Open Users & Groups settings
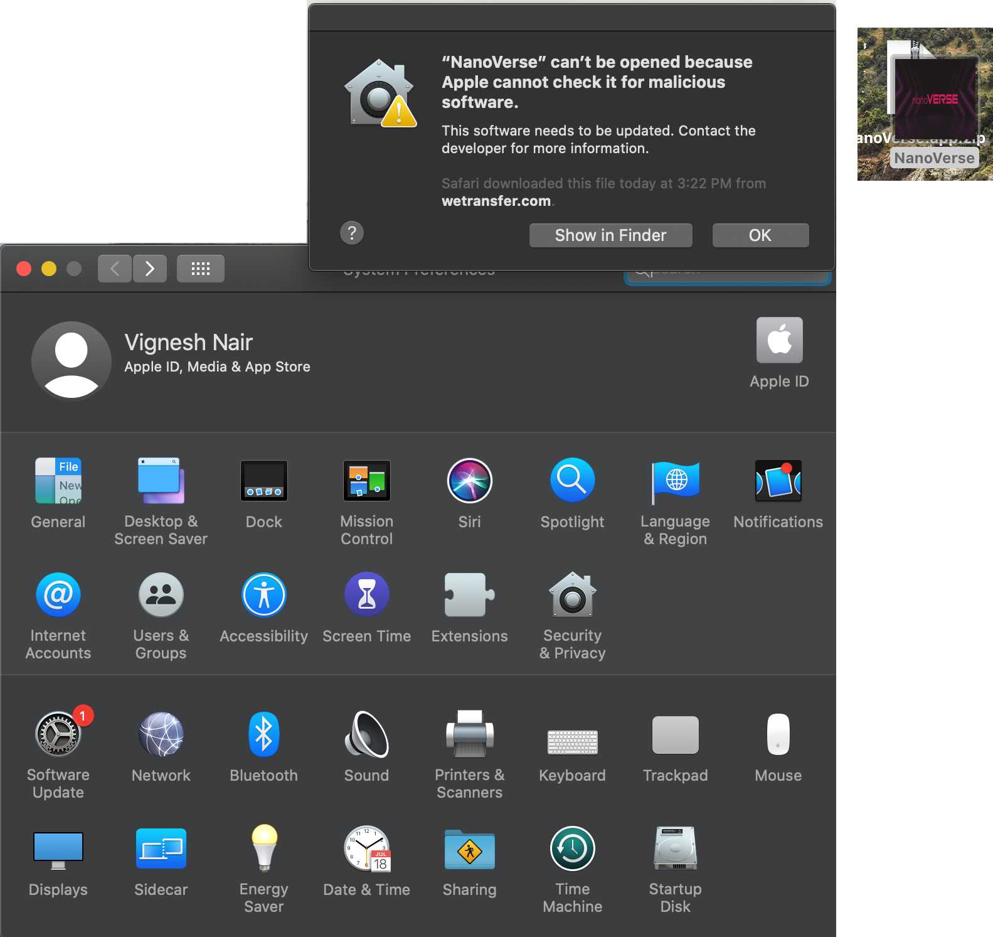Viewport: 993px width, 937px height. pos(161,595)
